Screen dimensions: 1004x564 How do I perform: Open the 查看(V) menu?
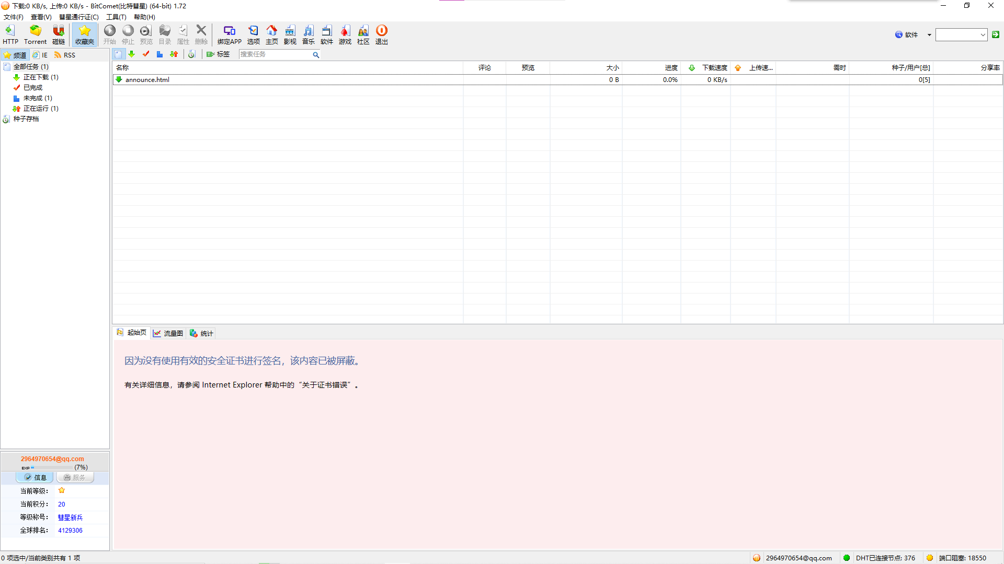click(41, 17)
